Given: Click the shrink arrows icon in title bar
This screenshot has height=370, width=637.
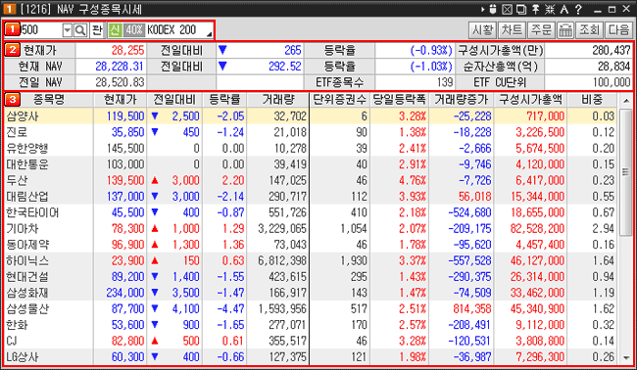Looking at the screenshot, I should [x=550, y=9].
